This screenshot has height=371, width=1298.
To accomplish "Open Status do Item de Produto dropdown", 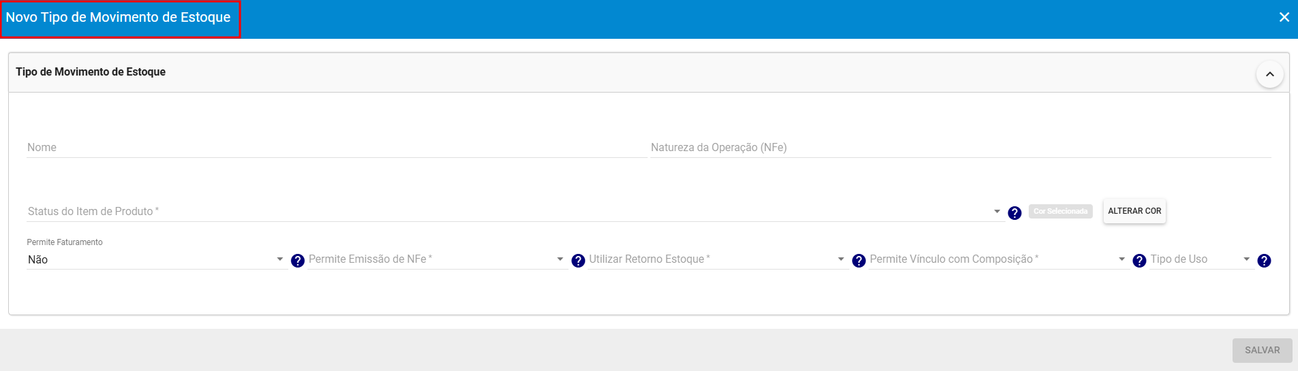I will pyautogui.click(x=515, y=212).
